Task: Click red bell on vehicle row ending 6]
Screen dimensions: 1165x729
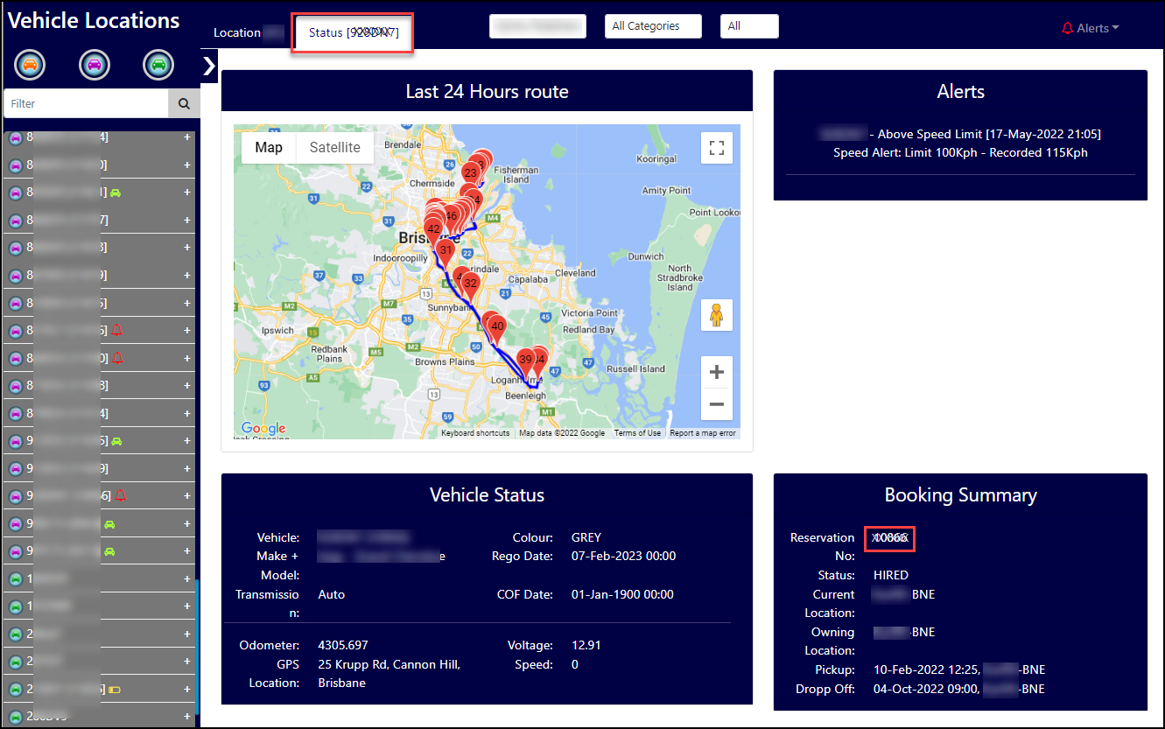Action: click(120, 495)
